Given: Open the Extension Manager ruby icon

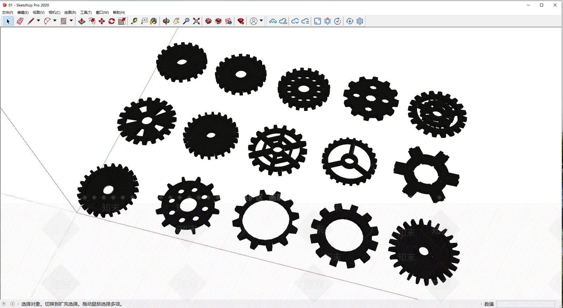Looking at the screenshot, I should pyautogui.click(x=241, y=21).
